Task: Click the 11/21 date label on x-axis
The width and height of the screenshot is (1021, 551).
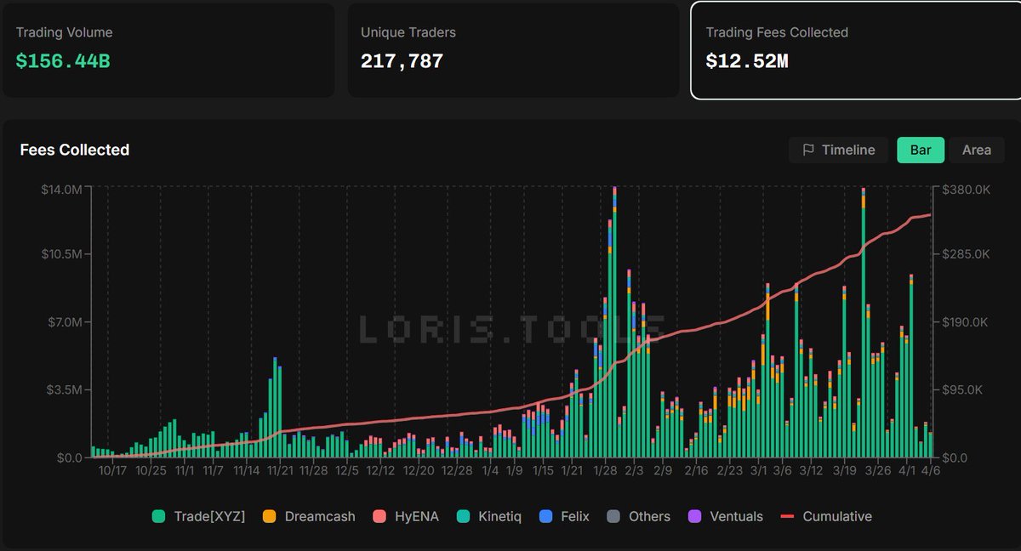Action: (279, 470)
